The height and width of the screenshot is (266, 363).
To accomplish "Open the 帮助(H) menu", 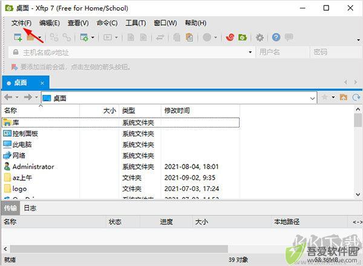I will point(195,23).
